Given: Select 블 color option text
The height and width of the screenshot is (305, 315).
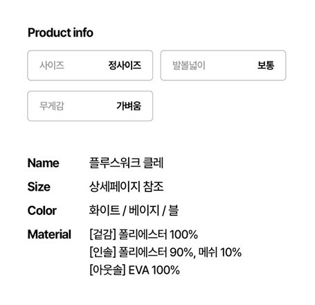Looking at the screenshot, I should coord(173,211).
